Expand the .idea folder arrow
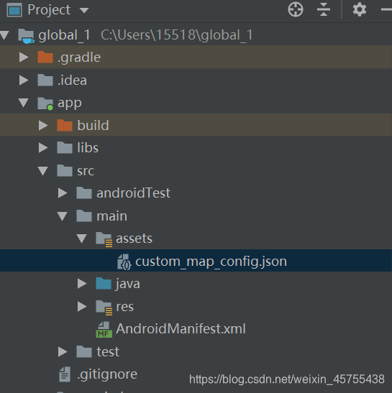The width and height of the screenshot is (392, 393). tap(24, 80)
